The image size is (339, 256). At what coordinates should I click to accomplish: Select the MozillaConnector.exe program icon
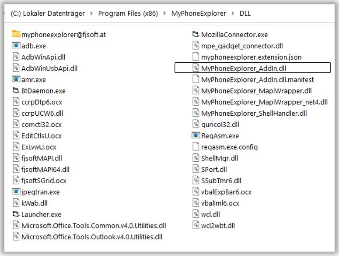196,34
